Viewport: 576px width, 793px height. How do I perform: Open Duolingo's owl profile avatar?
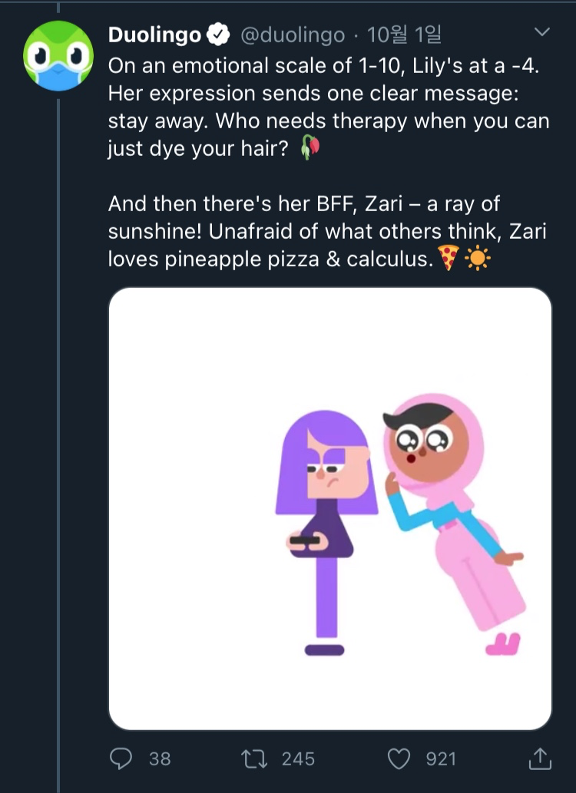[58, 55]
